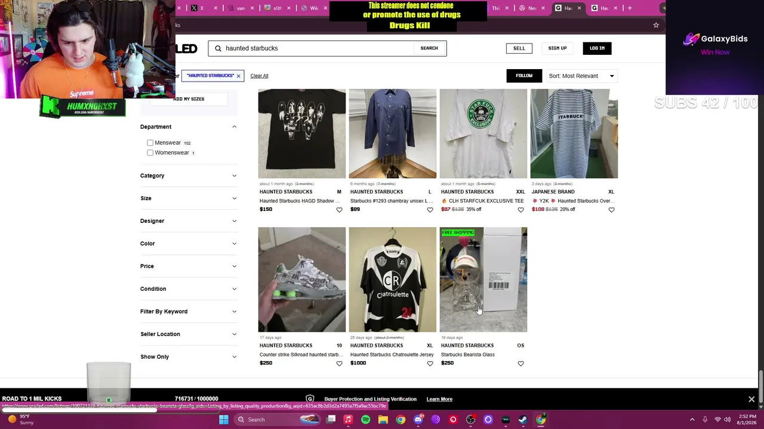Open Steam from the taskbar
This screenshot has width=764, height=429.
(x=523, y=419)
